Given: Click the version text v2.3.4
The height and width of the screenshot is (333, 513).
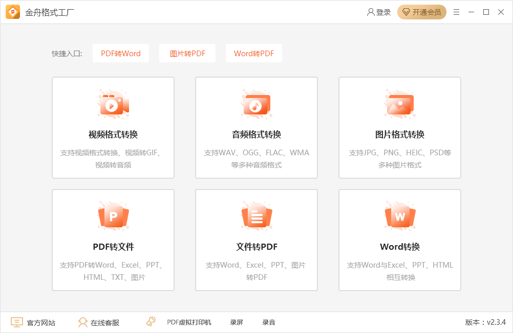Looking at the screenshot, I should pos(496,322).
